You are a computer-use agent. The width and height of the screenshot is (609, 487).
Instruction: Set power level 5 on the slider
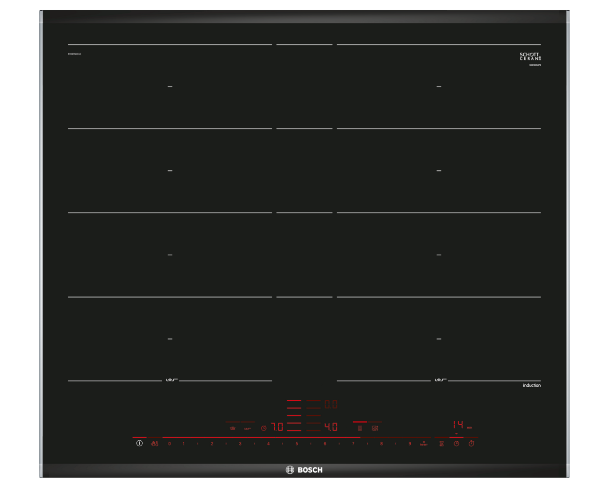(x=297, y=444)
